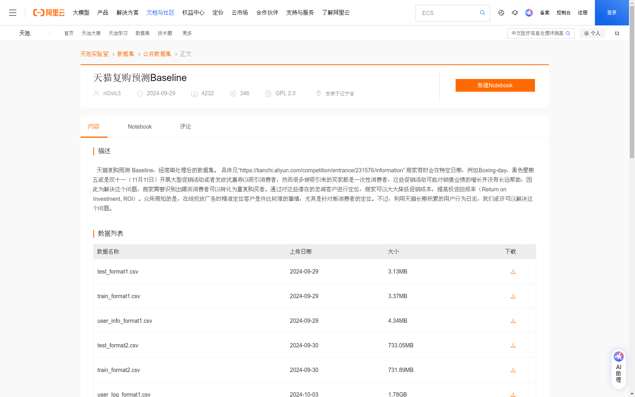This screenshot has height=397, width=635.
Task: Click the globe icon in the top bar
Action: tap(501, 13)
